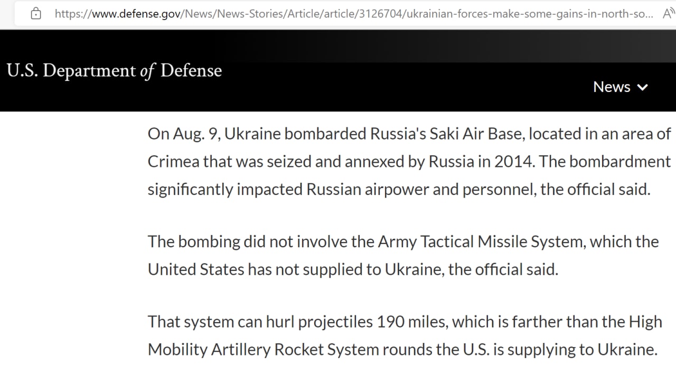Click the phrase 'Army Tactical Missile System'
The image size is (676, 365).
tap(481, 242)
